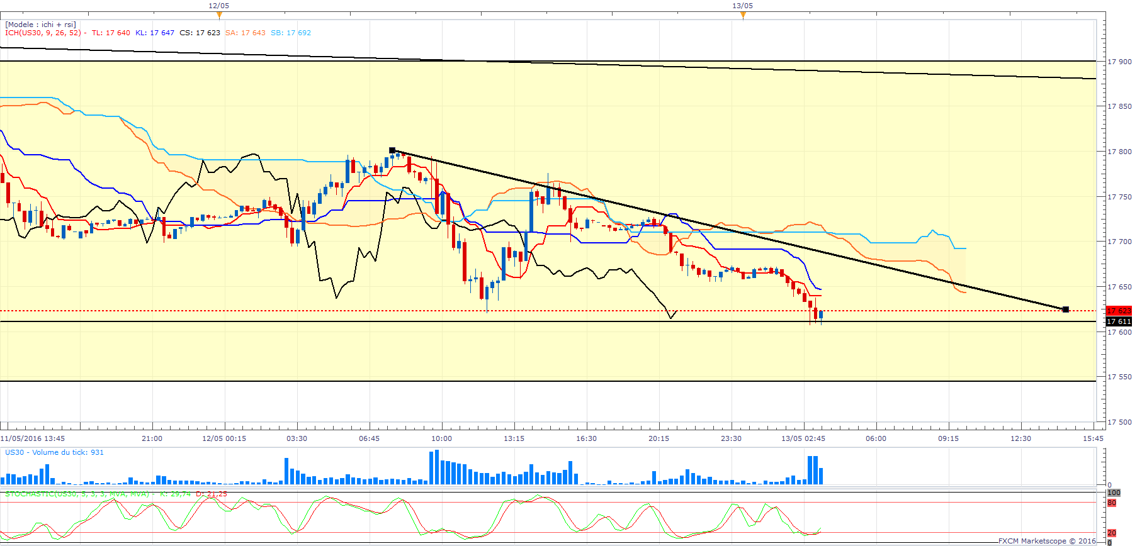The width and height of the screenshot is (1142, 546).
Task: Click the '12/05 00:15' time axis label
Action: tap(224, 438)
